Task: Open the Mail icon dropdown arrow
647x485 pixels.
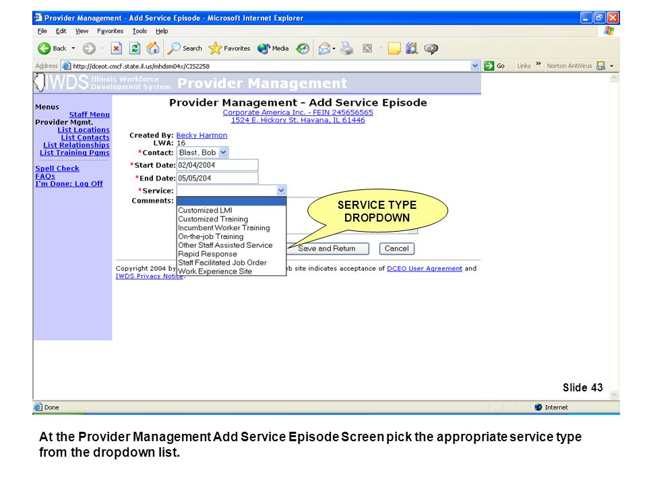Action: pyautogui.click(x=334, y=49)
